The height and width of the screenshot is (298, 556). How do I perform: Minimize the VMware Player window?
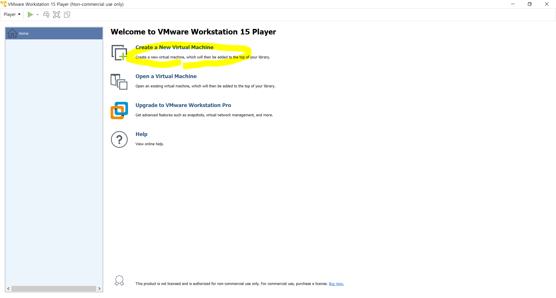point(513,4)
